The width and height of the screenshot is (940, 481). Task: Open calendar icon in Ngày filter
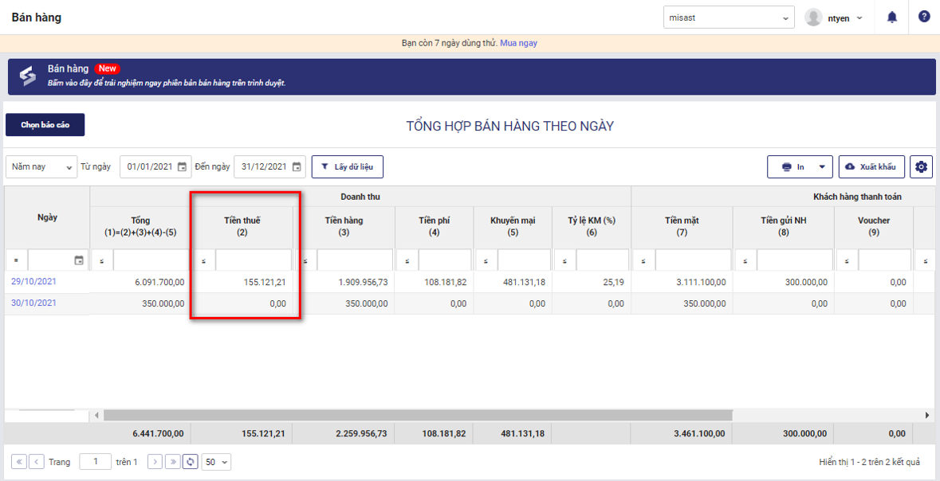[79, 260]
